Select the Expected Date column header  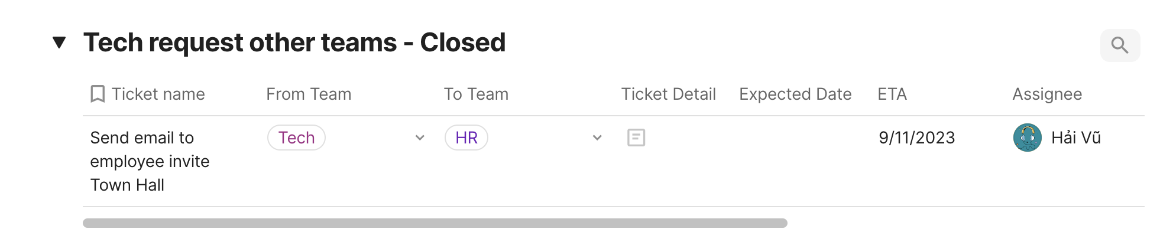tap(795, 94)
